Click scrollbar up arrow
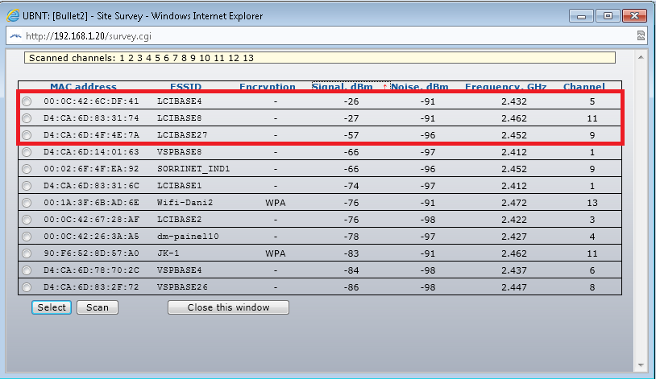 coord(641,57)
